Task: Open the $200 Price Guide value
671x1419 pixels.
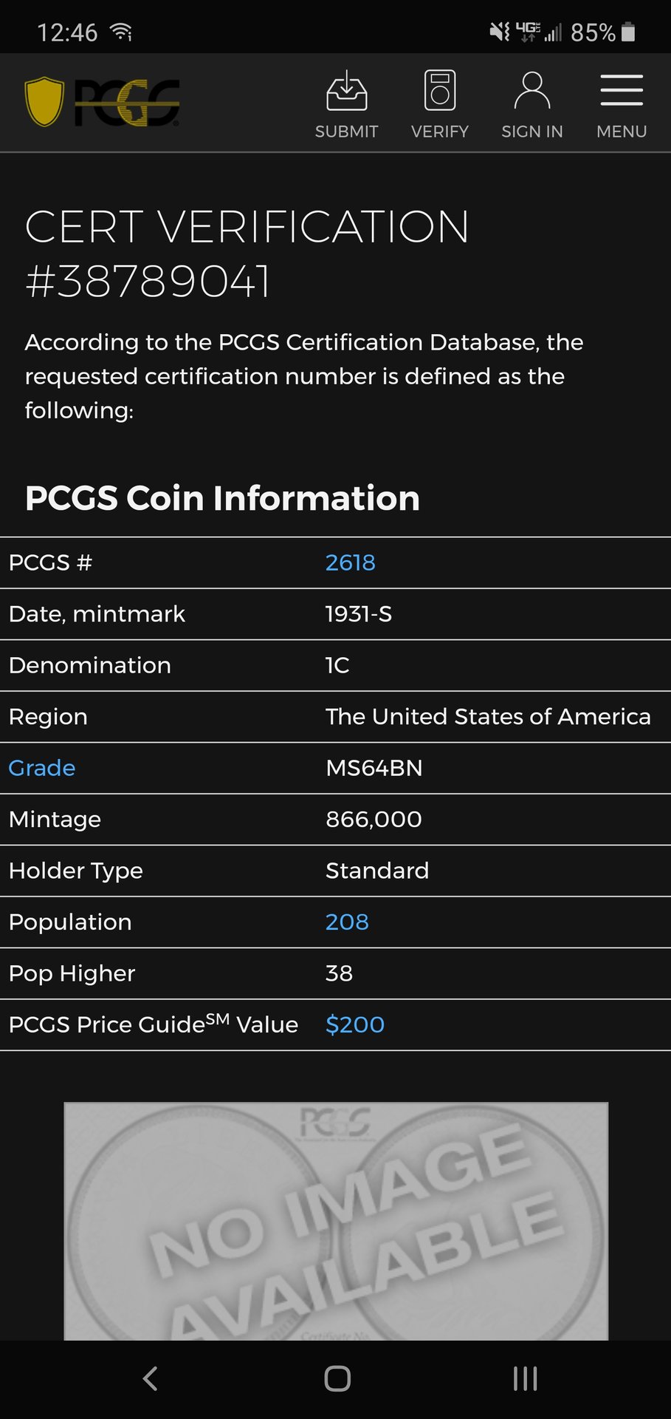Action: tap(355, 1024)
